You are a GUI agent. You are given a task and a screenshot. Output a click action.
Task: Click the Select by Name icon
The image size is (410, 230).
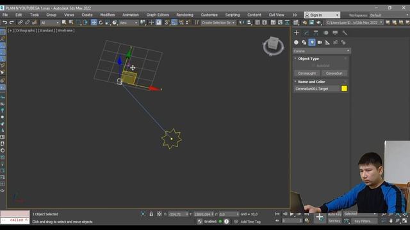[x=71, y=23]
